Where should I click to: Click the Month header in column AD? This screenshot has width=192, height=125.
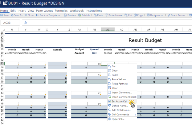coord(121,50)
